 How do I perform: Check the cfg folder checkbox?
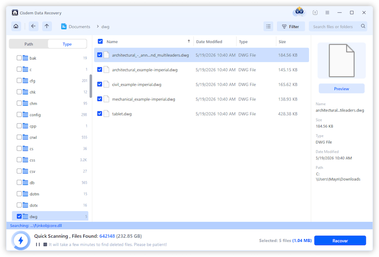click(x=19, y=81)
